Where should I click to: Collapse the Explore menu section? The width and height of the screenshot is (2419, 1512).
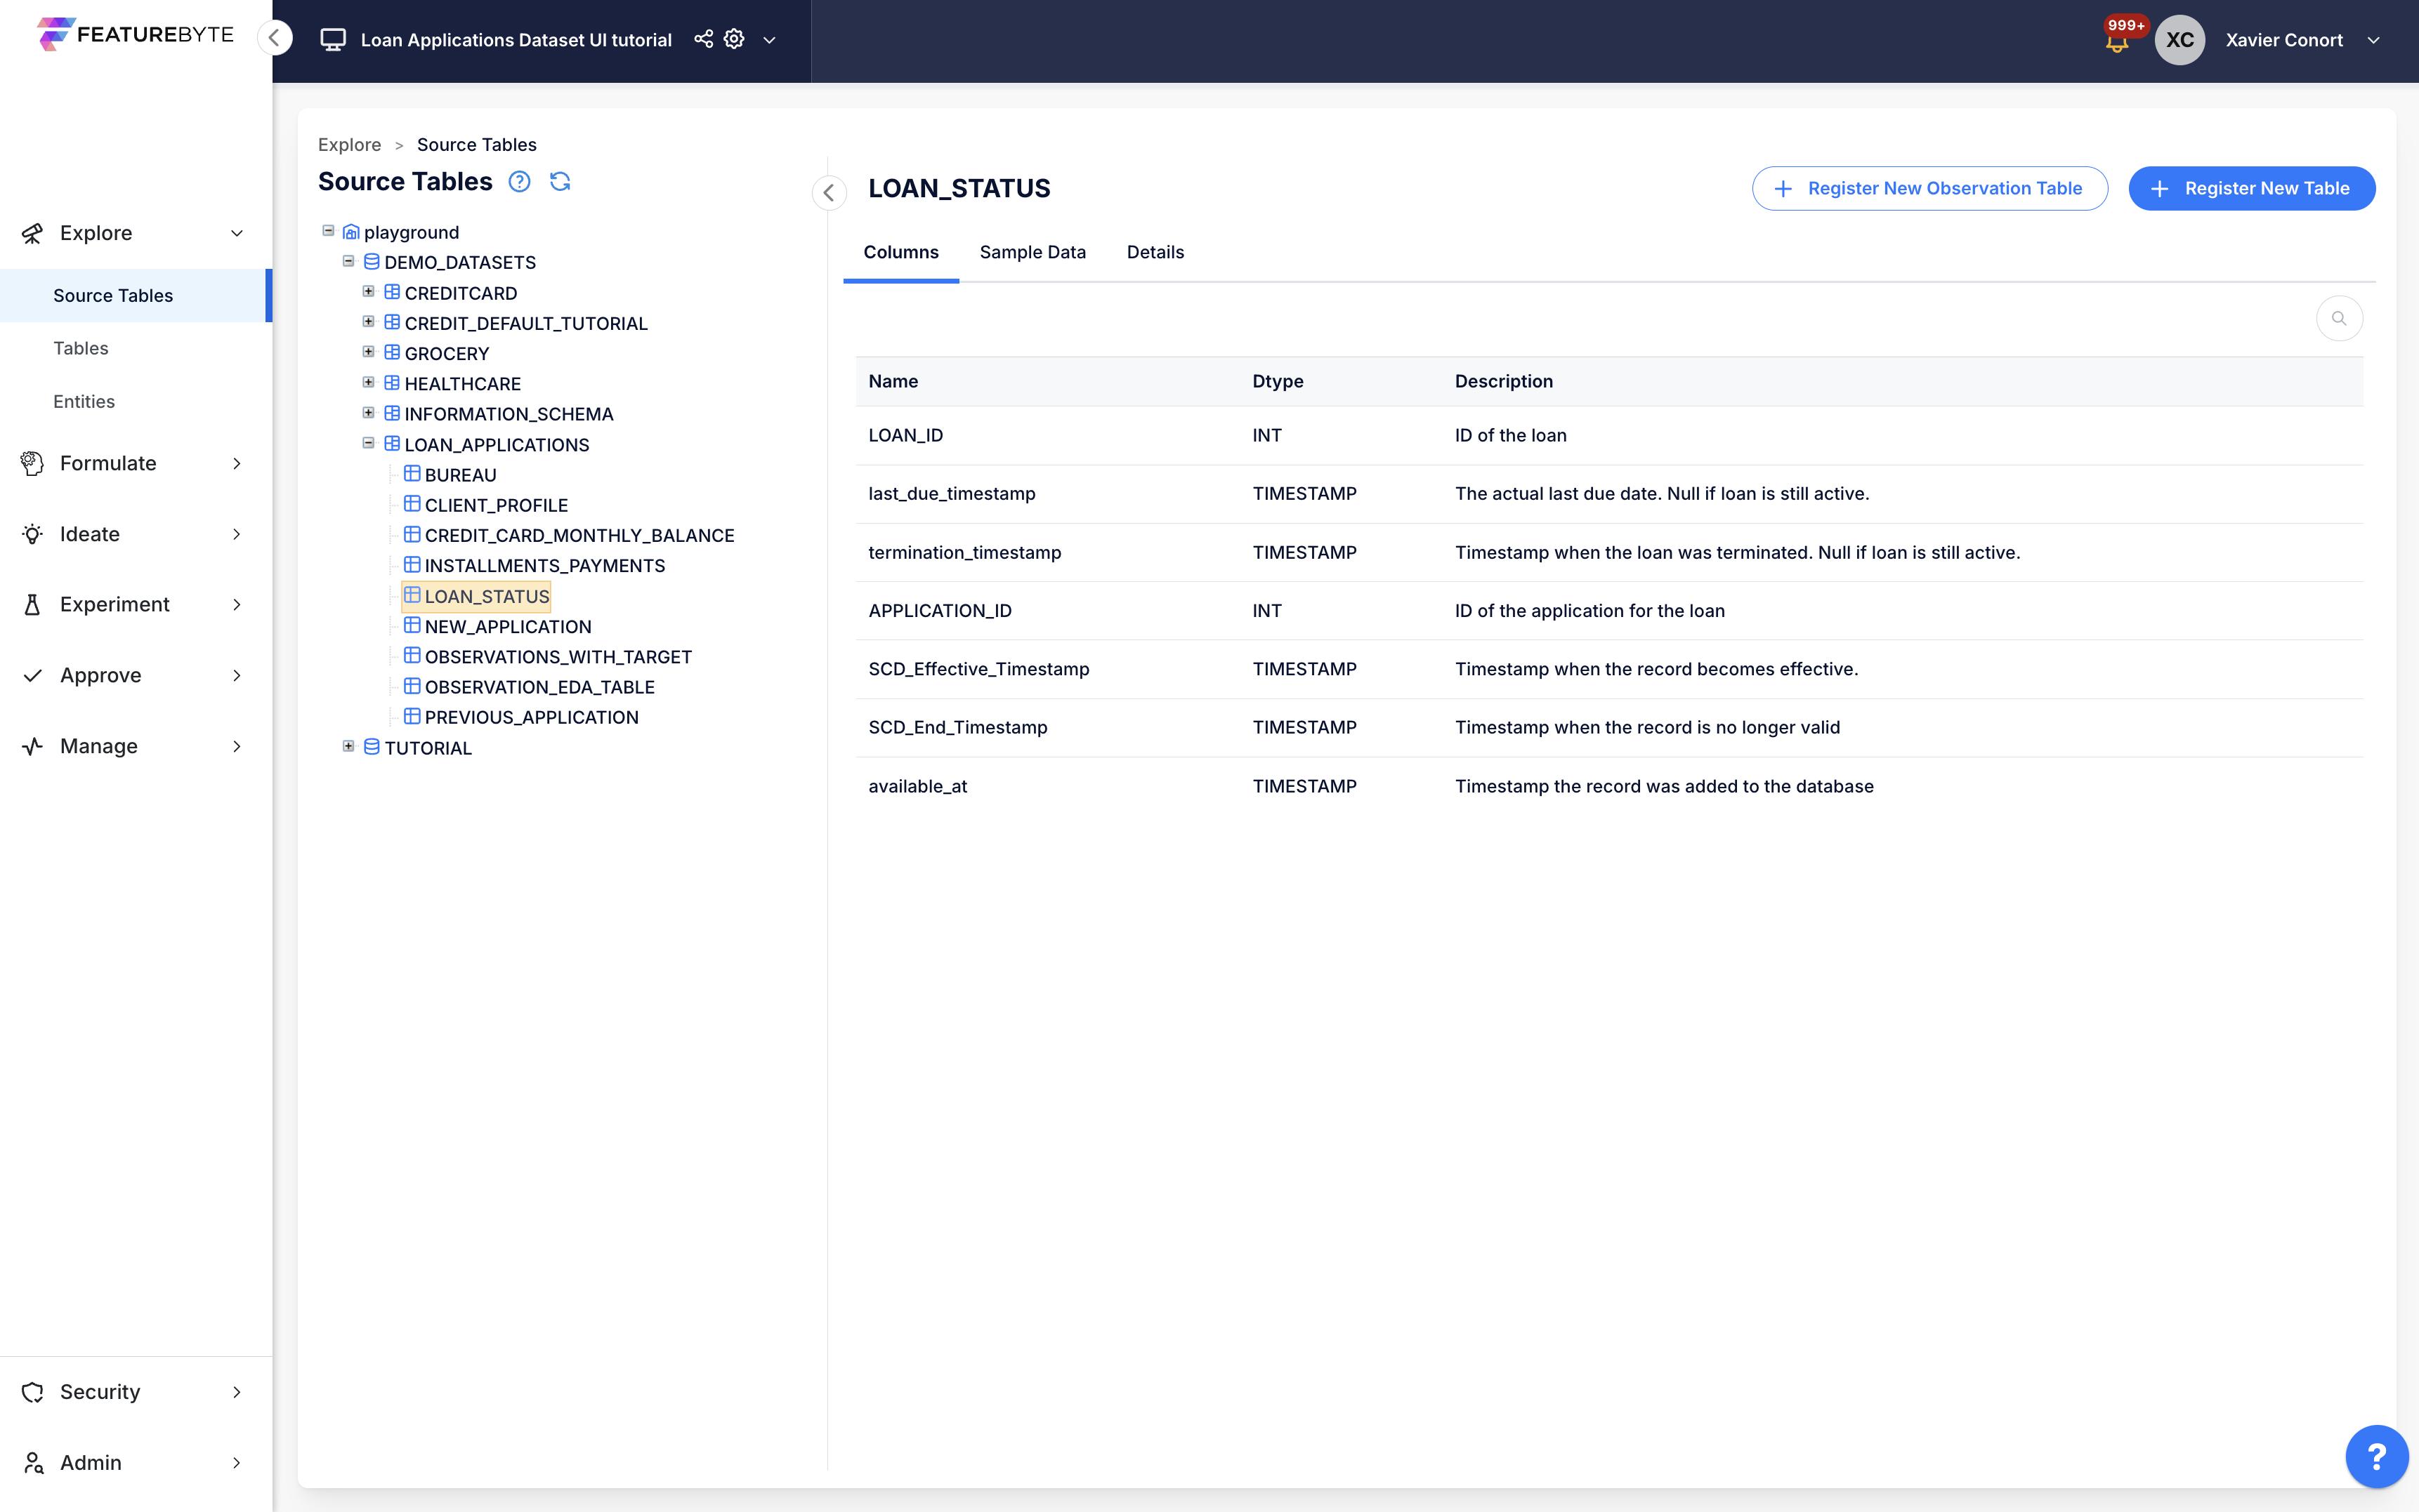click(x=237, y=233)
